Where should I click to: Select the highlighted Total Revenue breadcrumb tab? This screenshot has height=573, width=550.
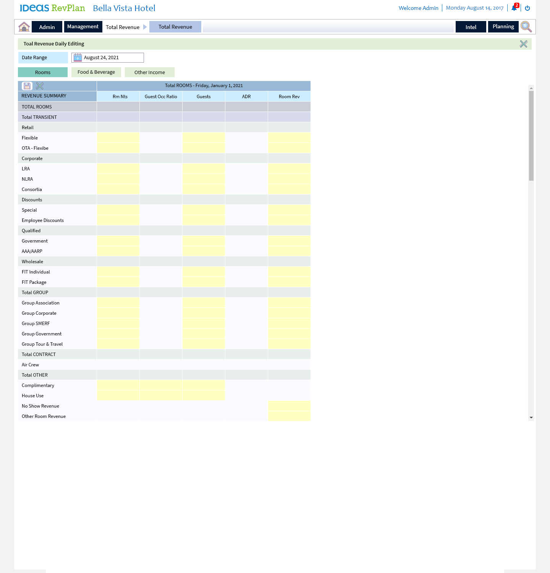click(175, 27)
